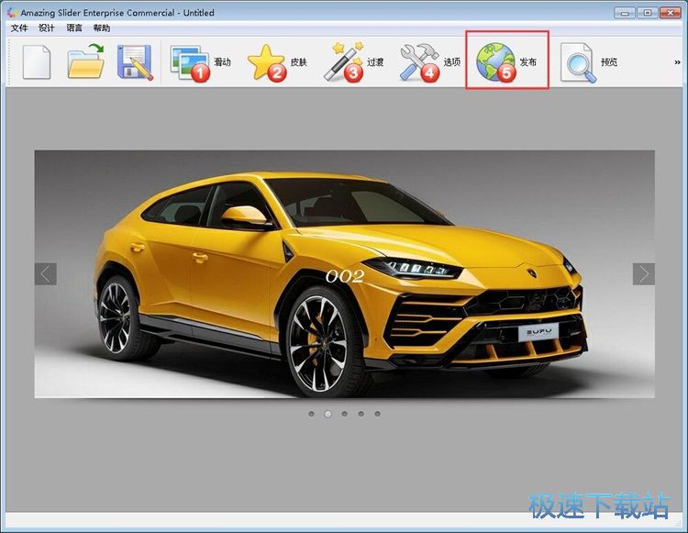The height and width of the screenshot is (533, 688).
Task: Open step 1 滑动 slides panel
Action: click(x=200, y=62)
